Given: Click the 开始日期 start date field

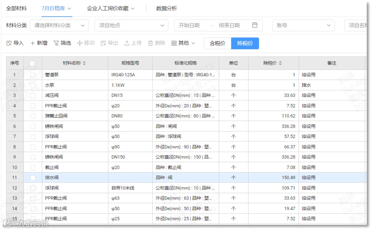Looking at the screenshot, I should (x=189, y=25).
